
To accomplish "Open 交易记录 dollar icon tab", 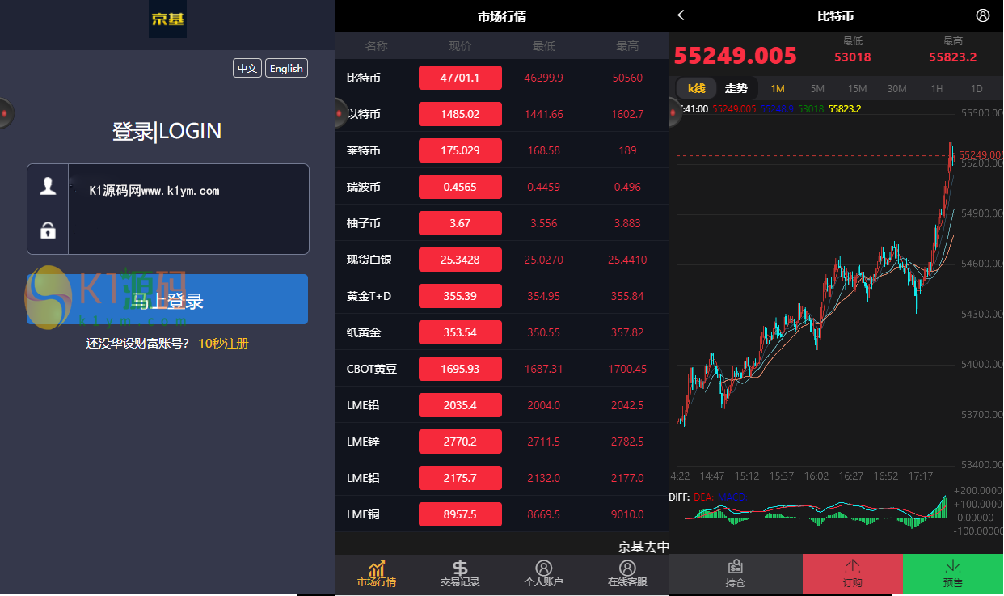I will tap(460, 568).
